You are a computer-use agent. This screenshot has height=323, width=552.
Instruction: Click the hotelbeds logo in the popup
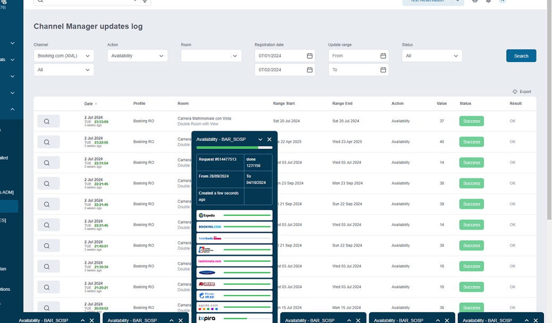[210, 238]
